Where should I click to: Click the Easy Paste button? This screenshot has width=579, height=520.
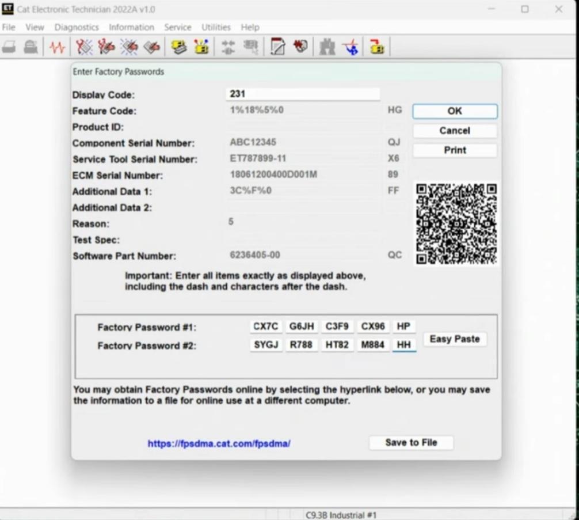click(455, 339)
